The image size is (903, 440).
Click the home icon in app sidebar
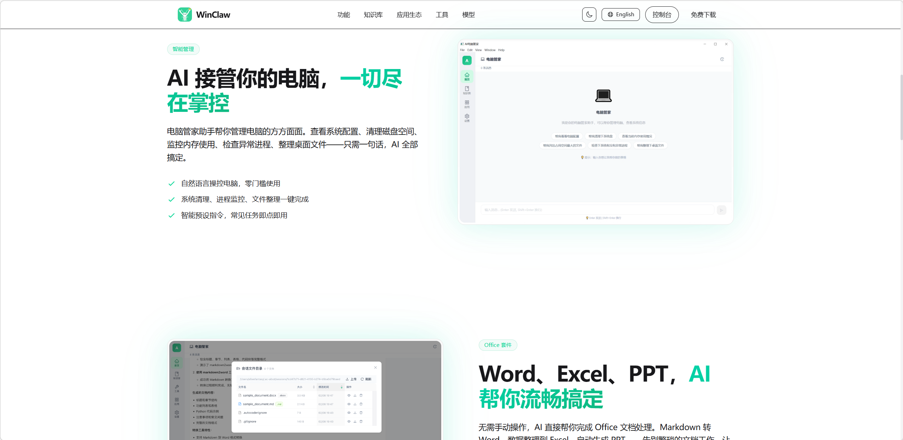point(467,76)
